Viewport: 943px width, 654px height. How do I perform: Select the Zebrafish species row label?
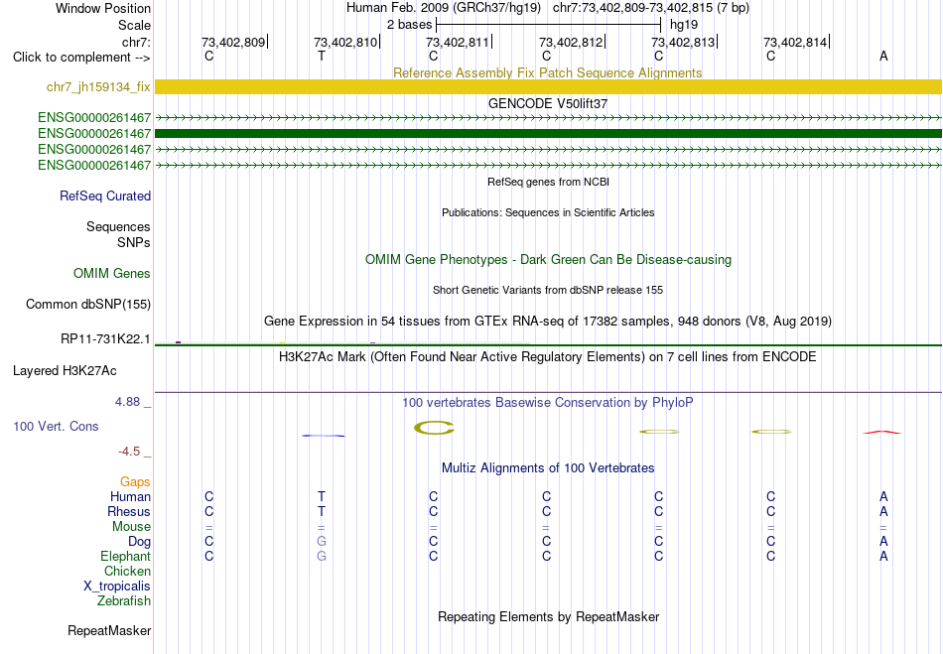(123, 601)
